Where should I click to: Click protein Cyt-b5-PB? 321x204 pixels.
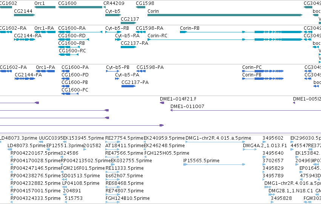[118, 67]
